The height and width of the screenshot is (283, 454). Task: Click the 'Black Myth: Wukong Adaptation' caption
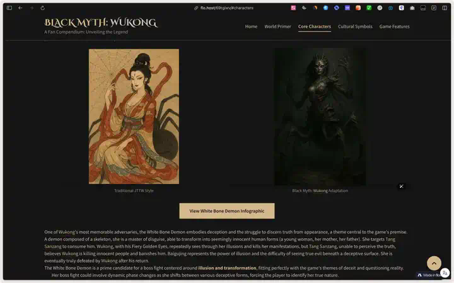coord(320,191)
